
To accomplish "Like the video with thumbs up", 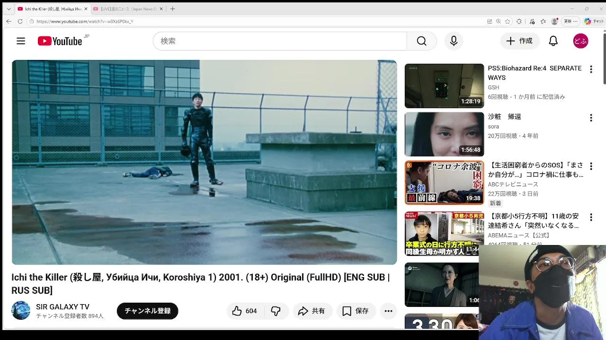I will [244, 311].
